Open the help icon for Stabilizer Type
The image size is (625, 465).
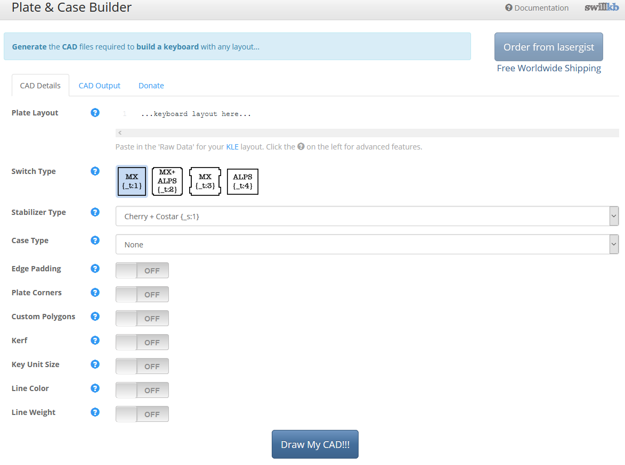(95, 212)
